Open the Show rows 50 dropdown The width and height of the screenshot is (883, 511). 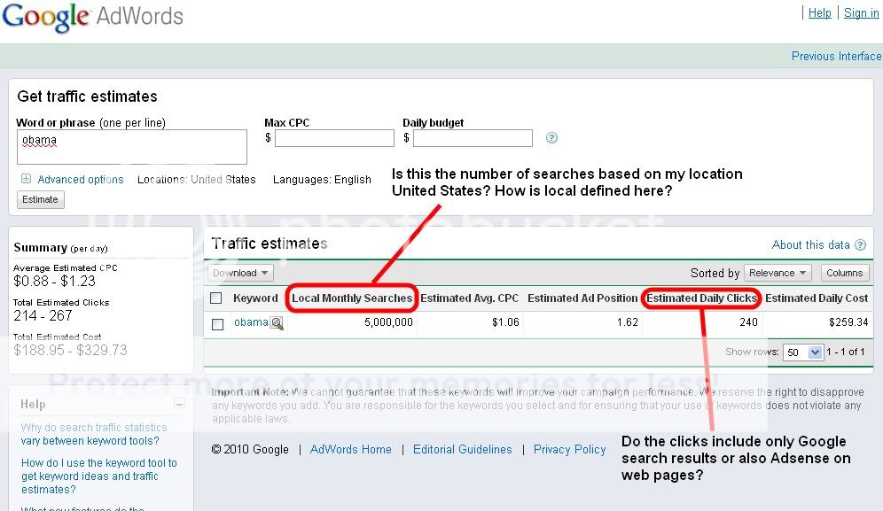803,352
